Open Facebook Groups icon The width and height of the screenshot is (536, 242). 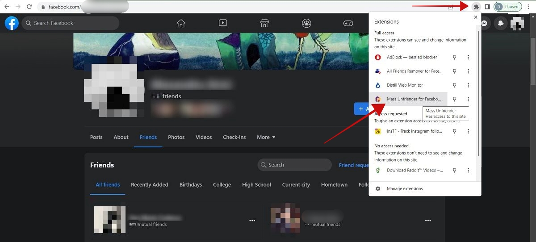click(306, 23)
